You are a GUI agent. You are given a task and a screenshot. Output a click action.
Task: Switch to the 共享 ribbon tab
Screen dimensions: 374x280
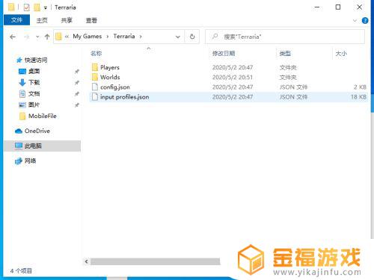(x=67, y=20)
